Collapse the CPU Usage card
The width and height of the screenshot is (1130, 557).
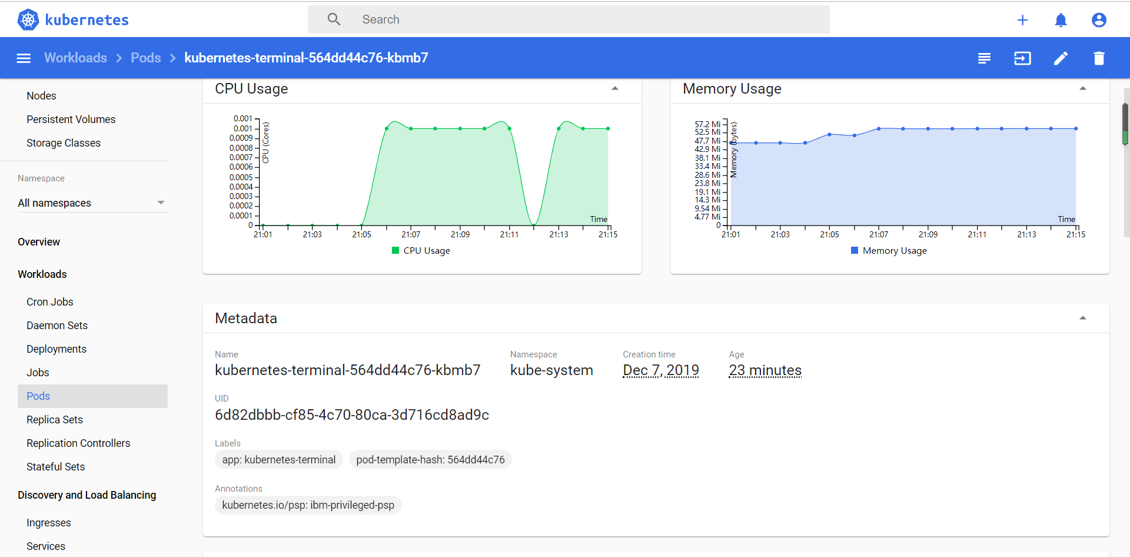(615, 88)
